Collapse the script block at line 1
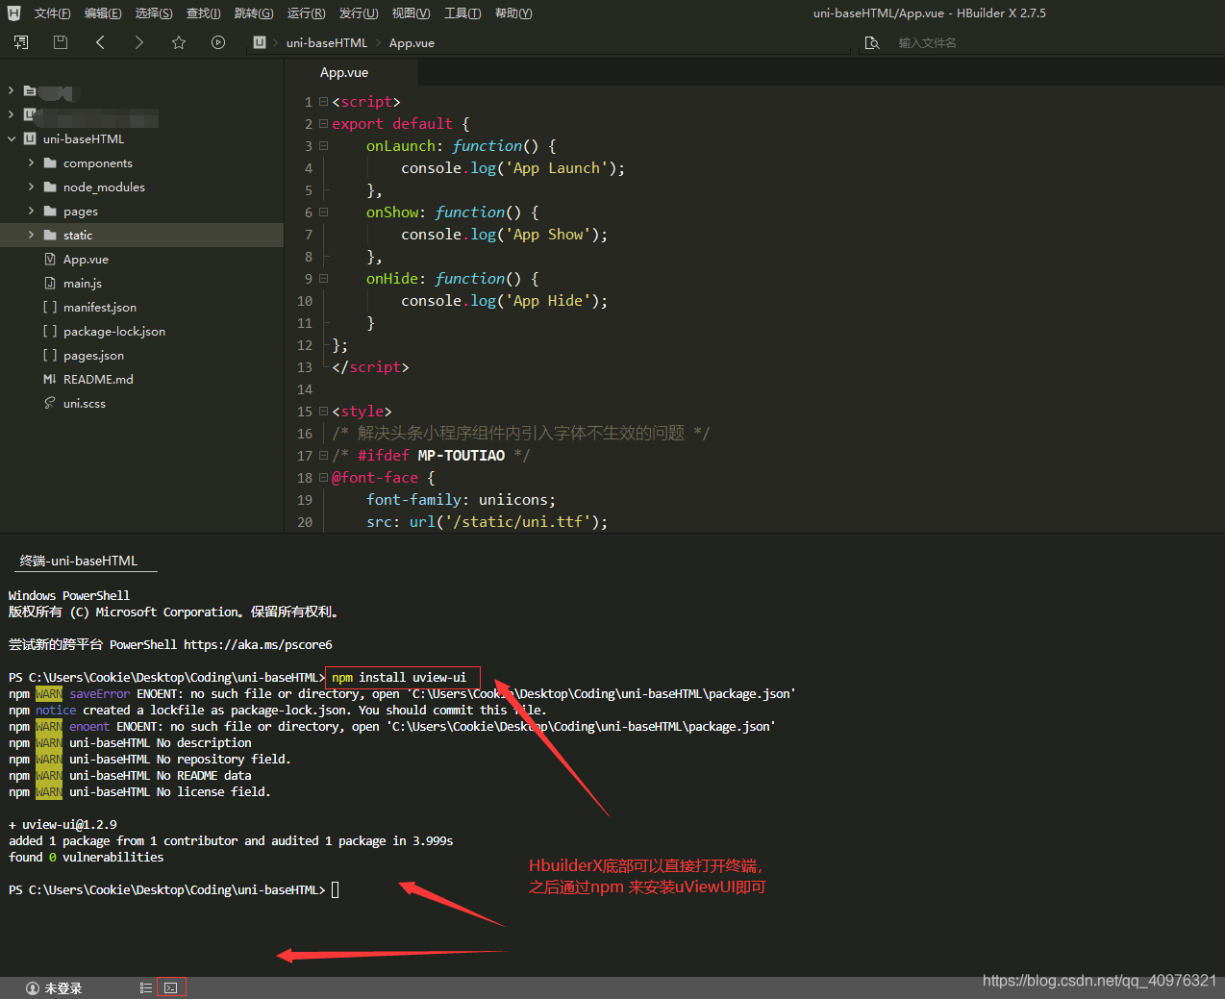1225x999 pixels. pyautogui.click(x=321, y=101)
